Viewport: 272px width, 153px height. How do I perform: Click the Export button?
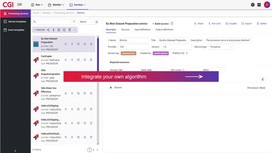point(246,24)
